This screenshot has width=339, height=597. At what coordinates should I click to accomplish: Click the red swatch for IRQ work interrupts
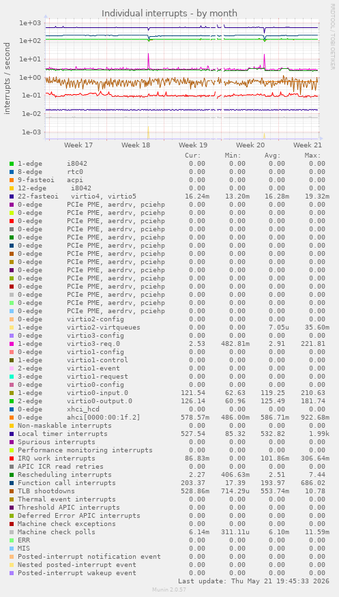click(12, 458)
